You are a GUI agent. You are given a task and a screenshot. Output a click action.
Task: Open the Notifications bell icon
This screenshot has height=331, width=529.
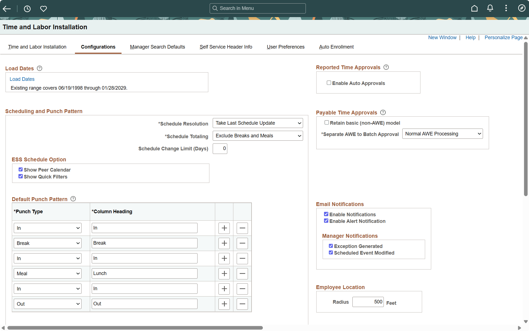click(x=490, y=8)
